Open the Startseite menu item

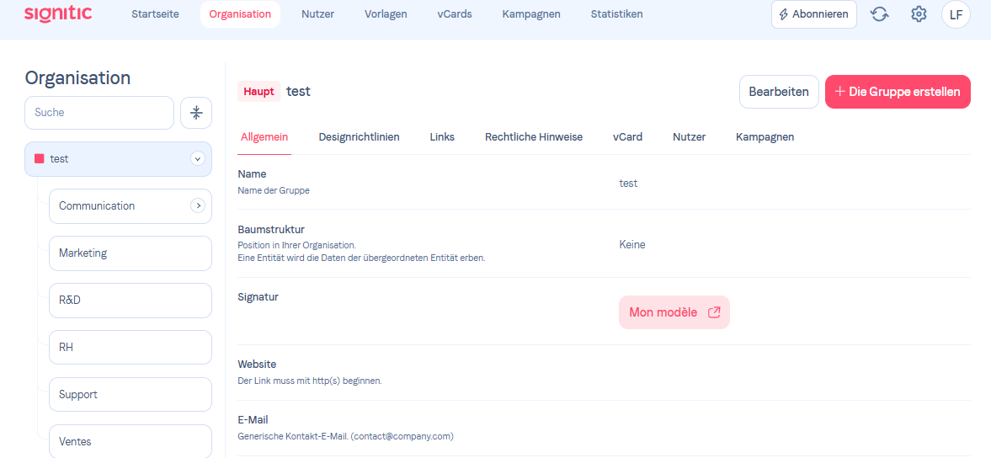[x=155, y=14]
